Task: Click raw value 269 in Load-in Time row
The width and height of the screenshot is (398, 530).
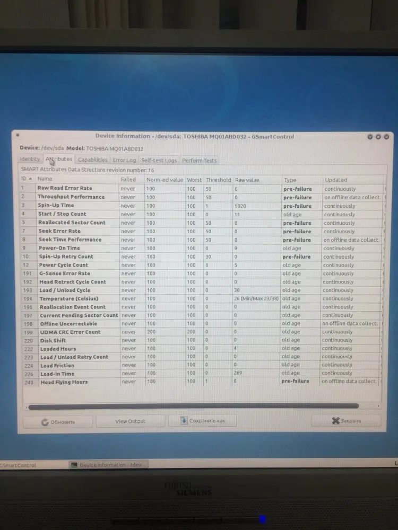Action: coord(238,373)
